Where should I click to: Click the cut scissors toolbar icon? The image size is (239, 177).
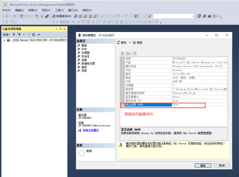(x=102, y=16)
